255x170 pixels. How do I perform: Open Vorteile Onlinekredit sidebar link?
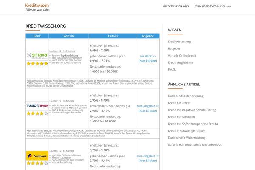[x=182, y=56]
